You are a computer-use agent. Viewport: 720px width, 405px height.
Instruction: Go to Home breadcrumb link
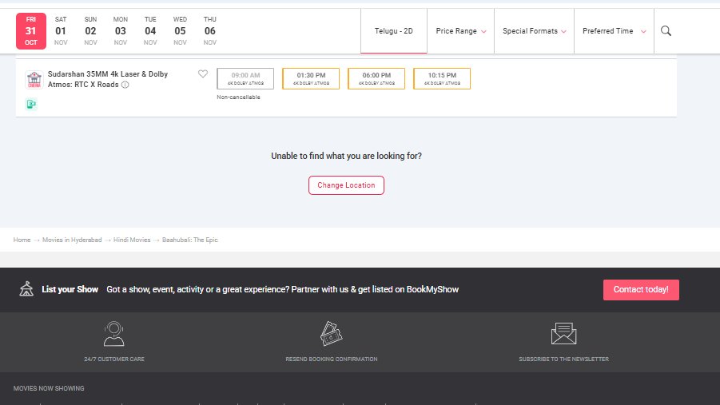coord(22,240)
